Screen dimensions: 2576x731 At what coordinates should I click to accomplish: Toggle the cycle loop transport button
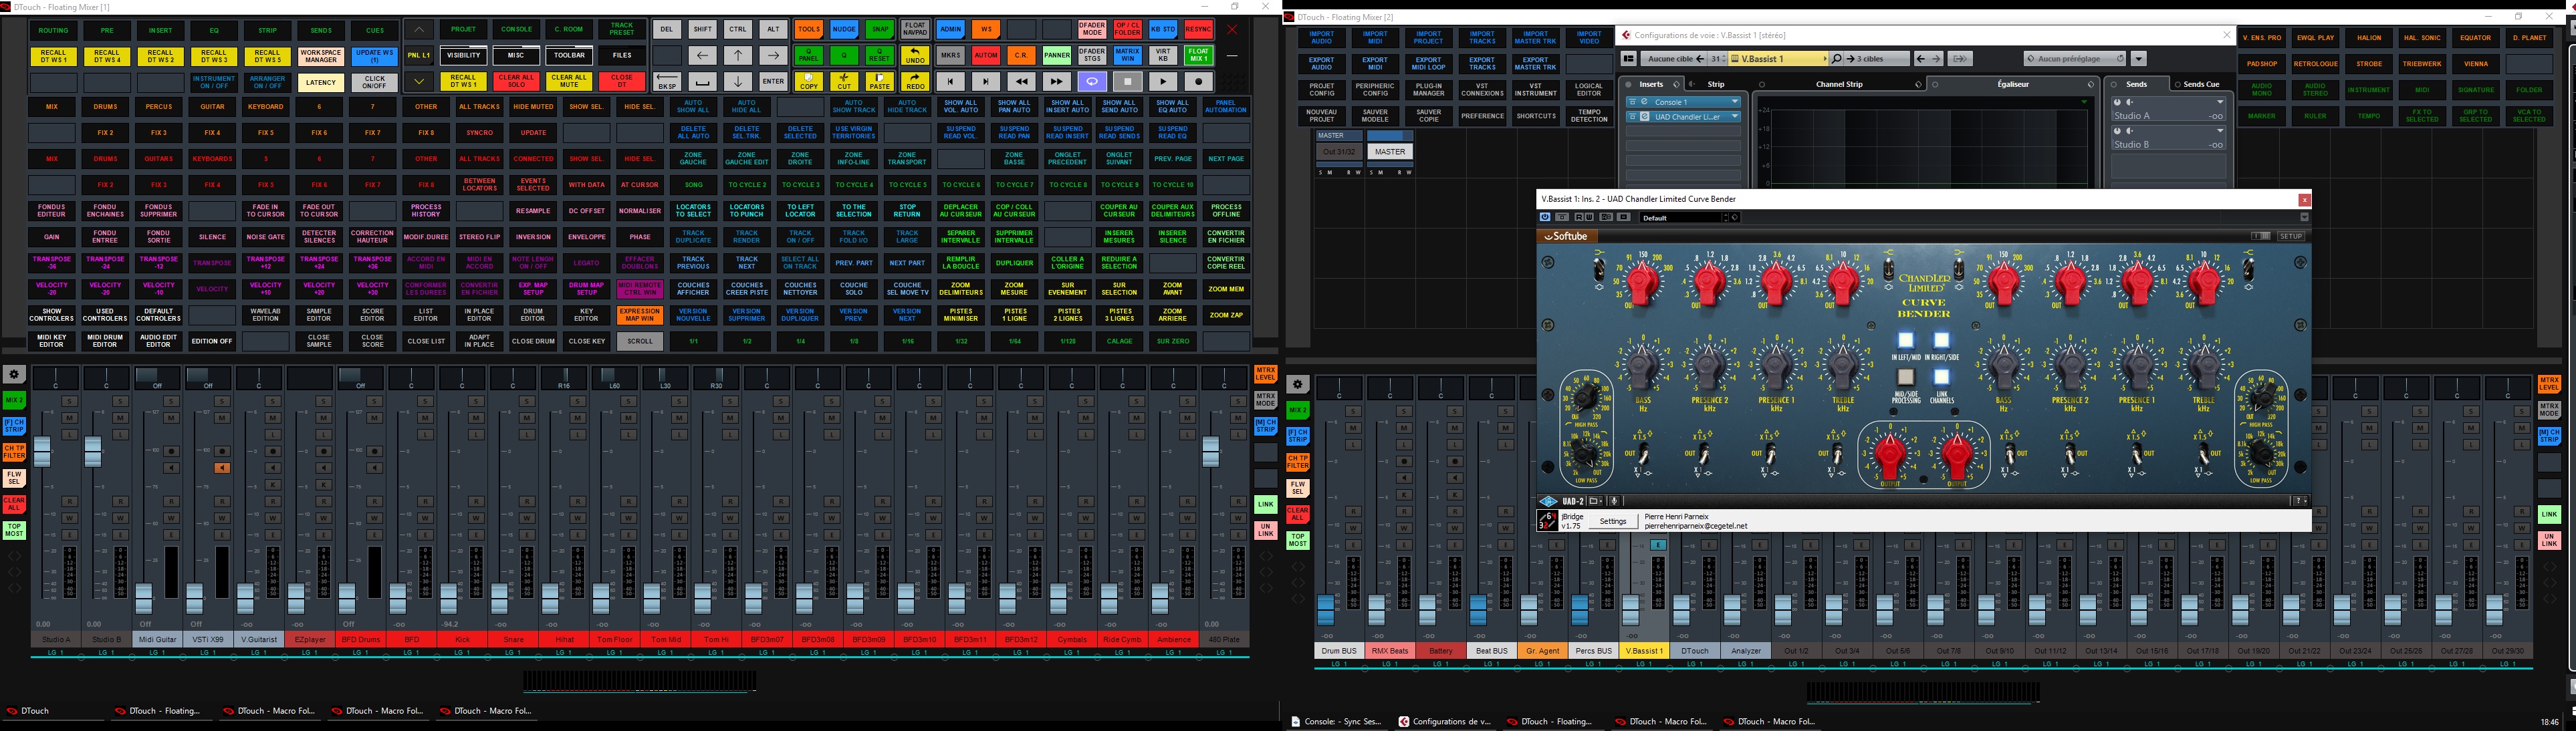click(1092, 81)
